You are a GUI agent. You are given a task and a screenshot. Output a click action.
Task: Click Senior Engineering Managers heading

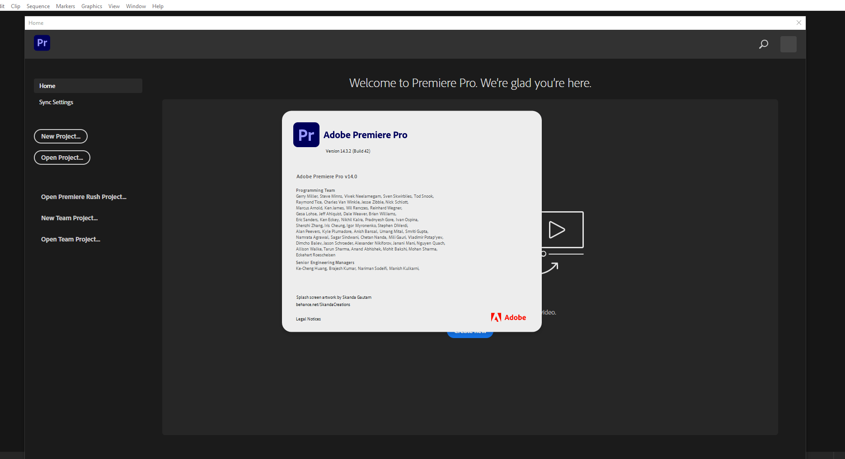click(x=325, y=263)
